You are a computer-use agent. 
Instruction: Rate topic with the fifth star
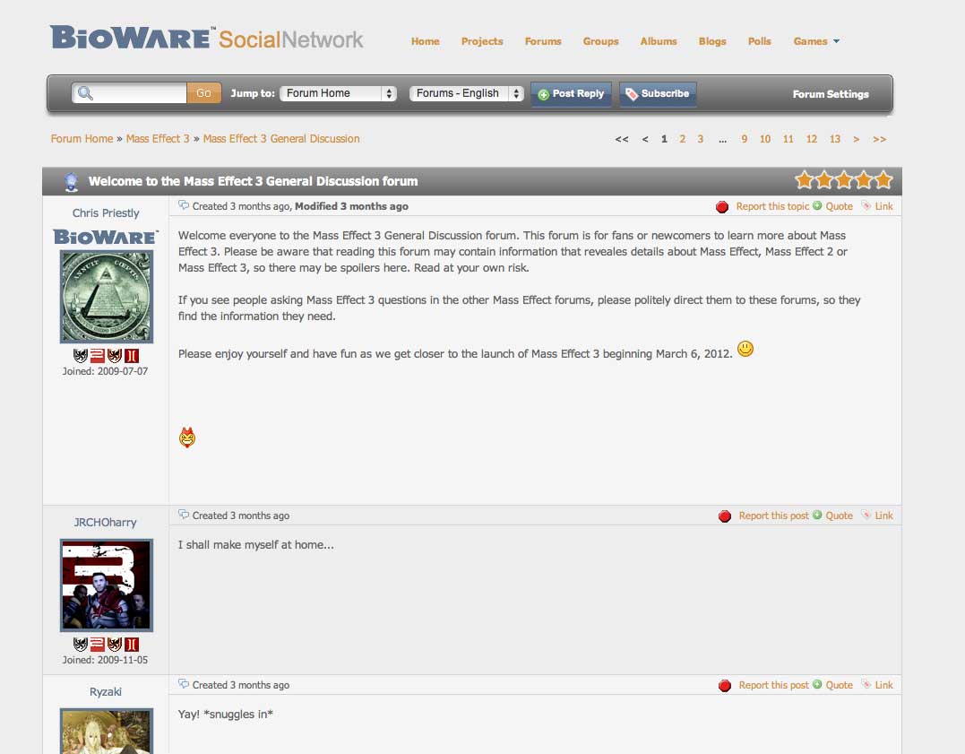pos(883,180)
